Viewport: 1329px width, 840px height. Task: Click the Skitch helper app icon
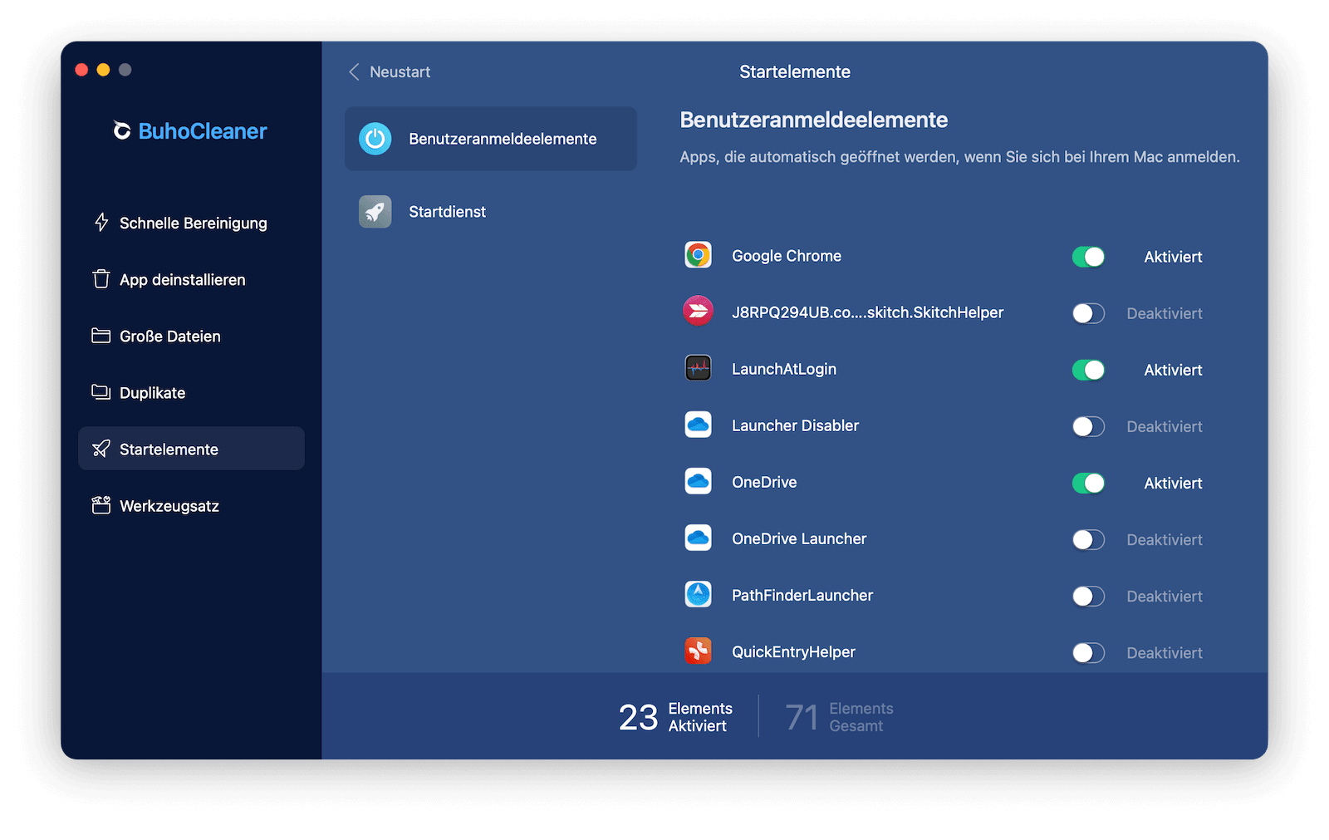pos(698,312)
